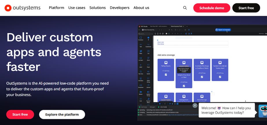Click the Show More link
Image resolution: width=267 pixels, height=125 pixels.
(161, 44)
